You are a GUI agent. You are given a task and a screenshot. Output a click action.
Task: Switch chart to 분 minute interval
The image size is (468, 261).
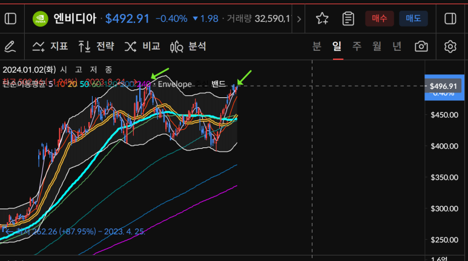(317, 46)
